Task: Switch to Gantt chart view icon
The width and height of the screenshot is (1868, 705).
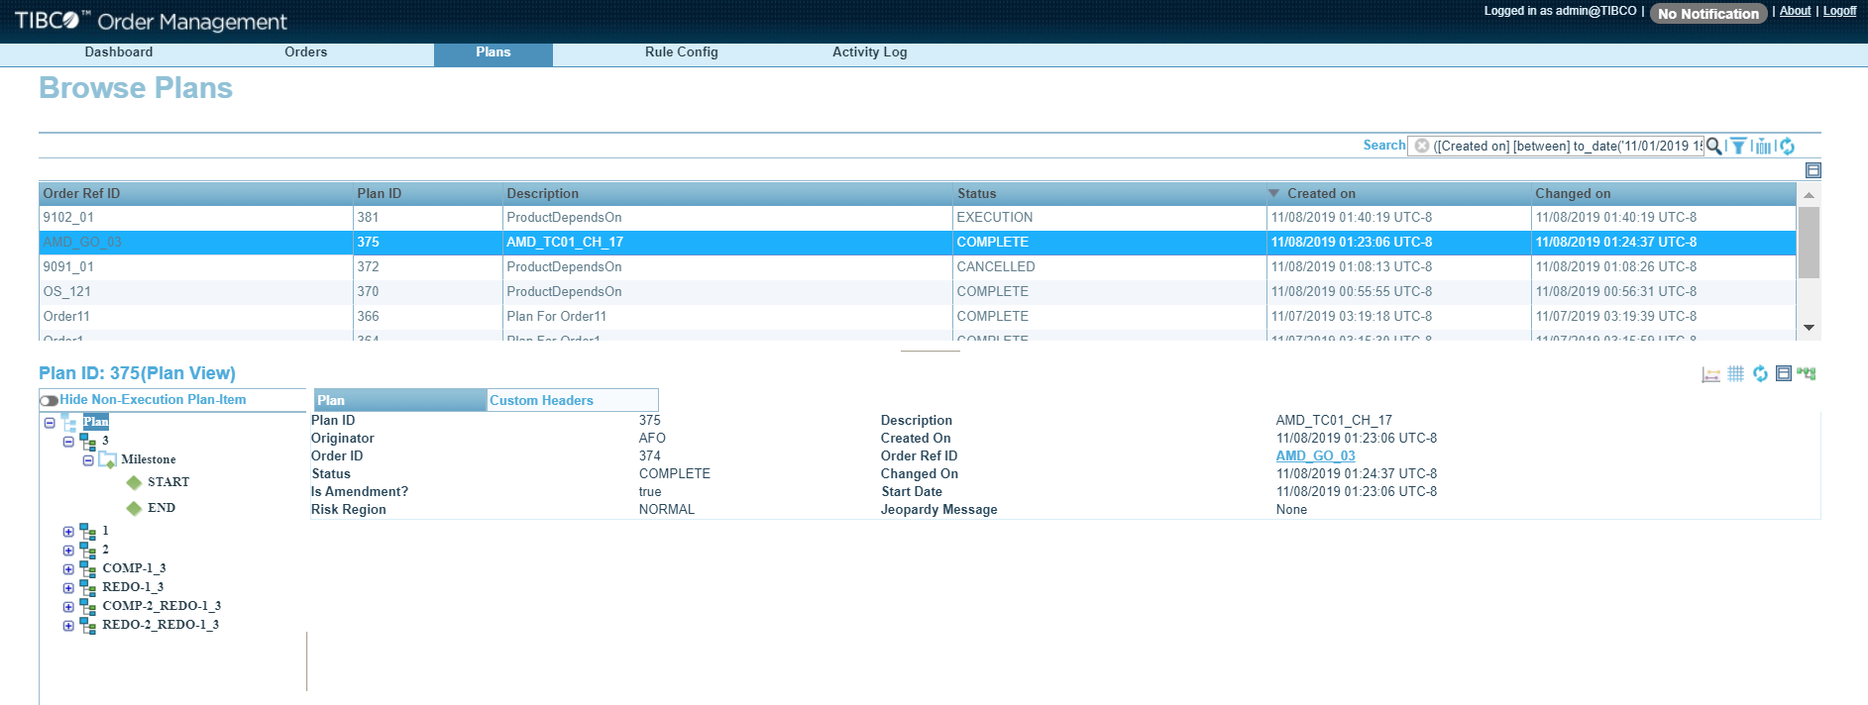Action: 1710,374
